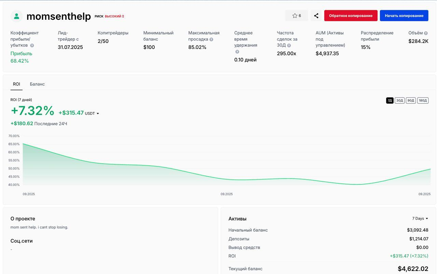Switch chart period to 30Д

click(x=399, y=100)
